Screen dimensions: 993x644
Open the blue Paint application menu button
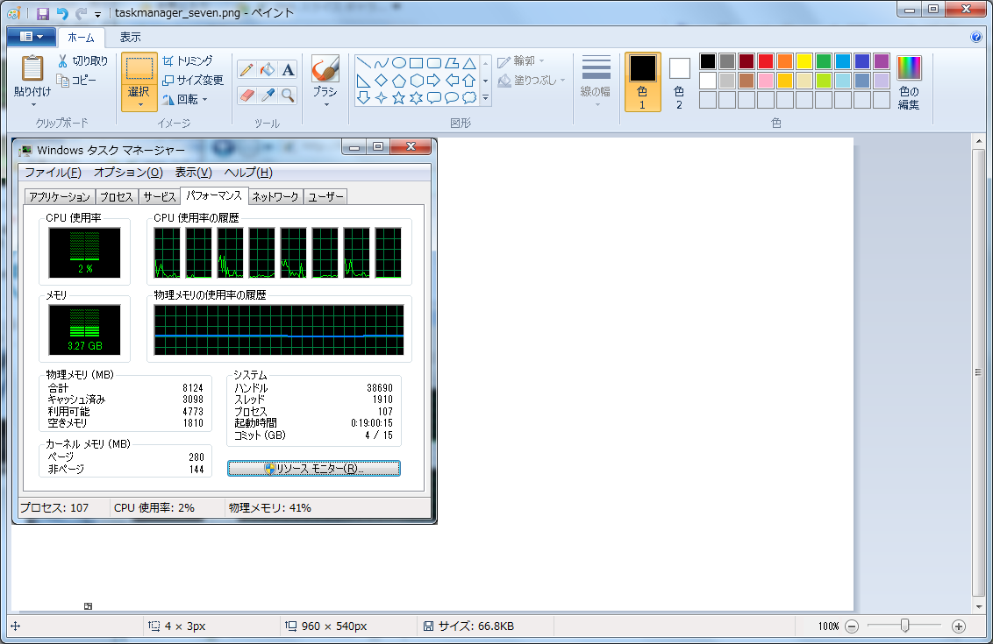[31, 37]
